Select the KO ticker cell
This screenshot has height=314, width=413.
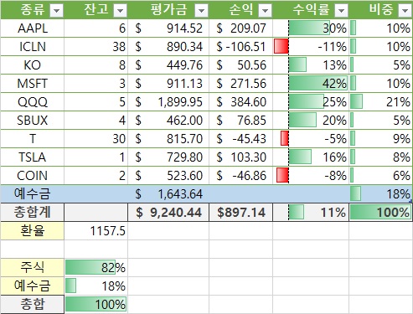point(33,65)
